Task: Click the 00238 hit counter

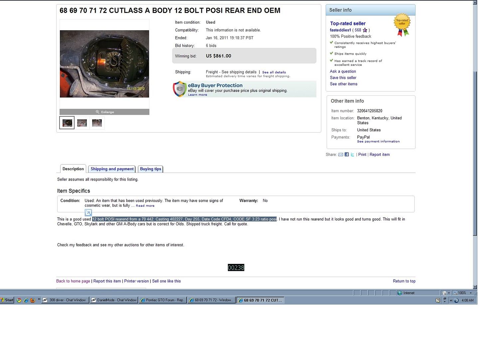Action: (x=236, y=268)
